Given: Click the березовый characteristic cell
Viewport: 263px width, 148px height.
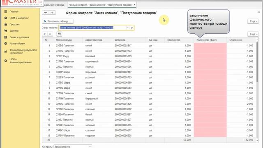Looking at the screenshot, I should pos(91,99).
